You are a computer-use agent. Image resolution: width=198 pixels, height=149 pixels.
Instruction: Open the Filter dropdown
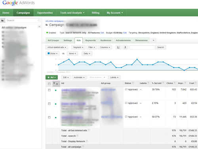pos(91,47)
